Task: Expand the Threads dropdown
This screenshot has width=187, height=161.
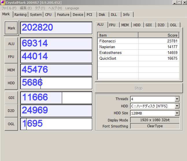Action: [177, 99]
